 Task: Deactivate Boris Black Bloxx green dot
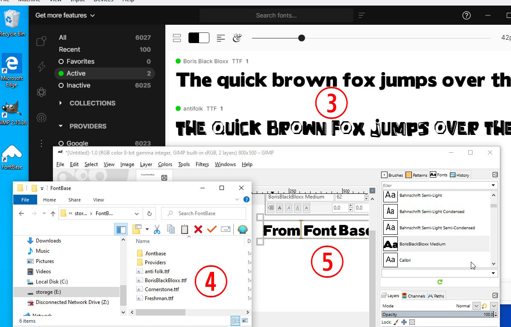pos(178,61)
